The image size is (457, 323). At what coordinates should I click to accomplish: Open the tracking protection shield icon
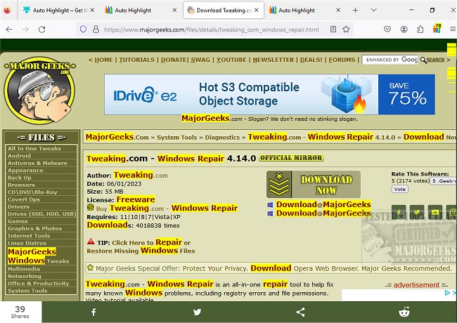point(84,29)
